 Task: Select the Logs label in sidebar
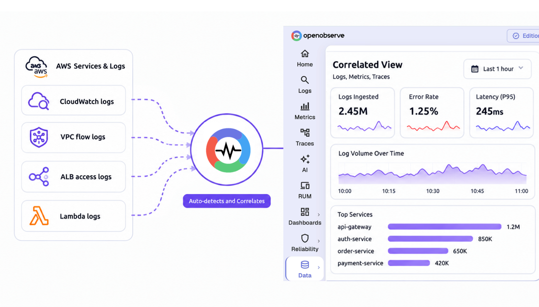(305, 91)
